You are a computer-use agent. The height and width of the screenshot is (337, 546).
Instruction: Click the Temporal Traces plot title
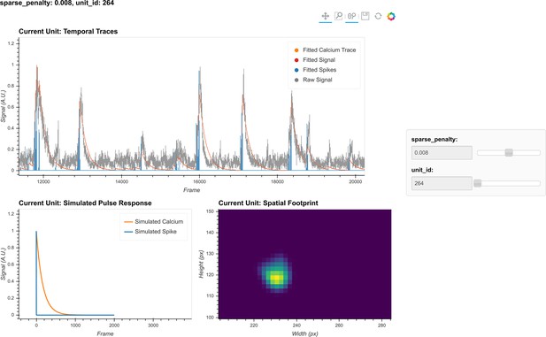pyautogui.click(x=68, y=31)
